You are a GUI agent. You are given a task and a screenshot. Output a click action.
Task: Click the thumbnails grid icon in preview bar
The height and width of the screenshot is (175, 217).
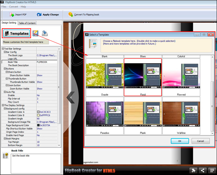click(212, 170)
